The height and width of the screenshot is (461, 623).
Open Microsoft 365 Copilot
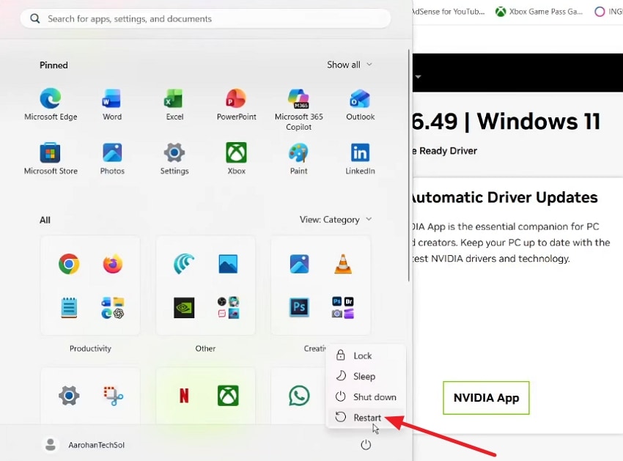pyautogui.click(x=299, y=109)
